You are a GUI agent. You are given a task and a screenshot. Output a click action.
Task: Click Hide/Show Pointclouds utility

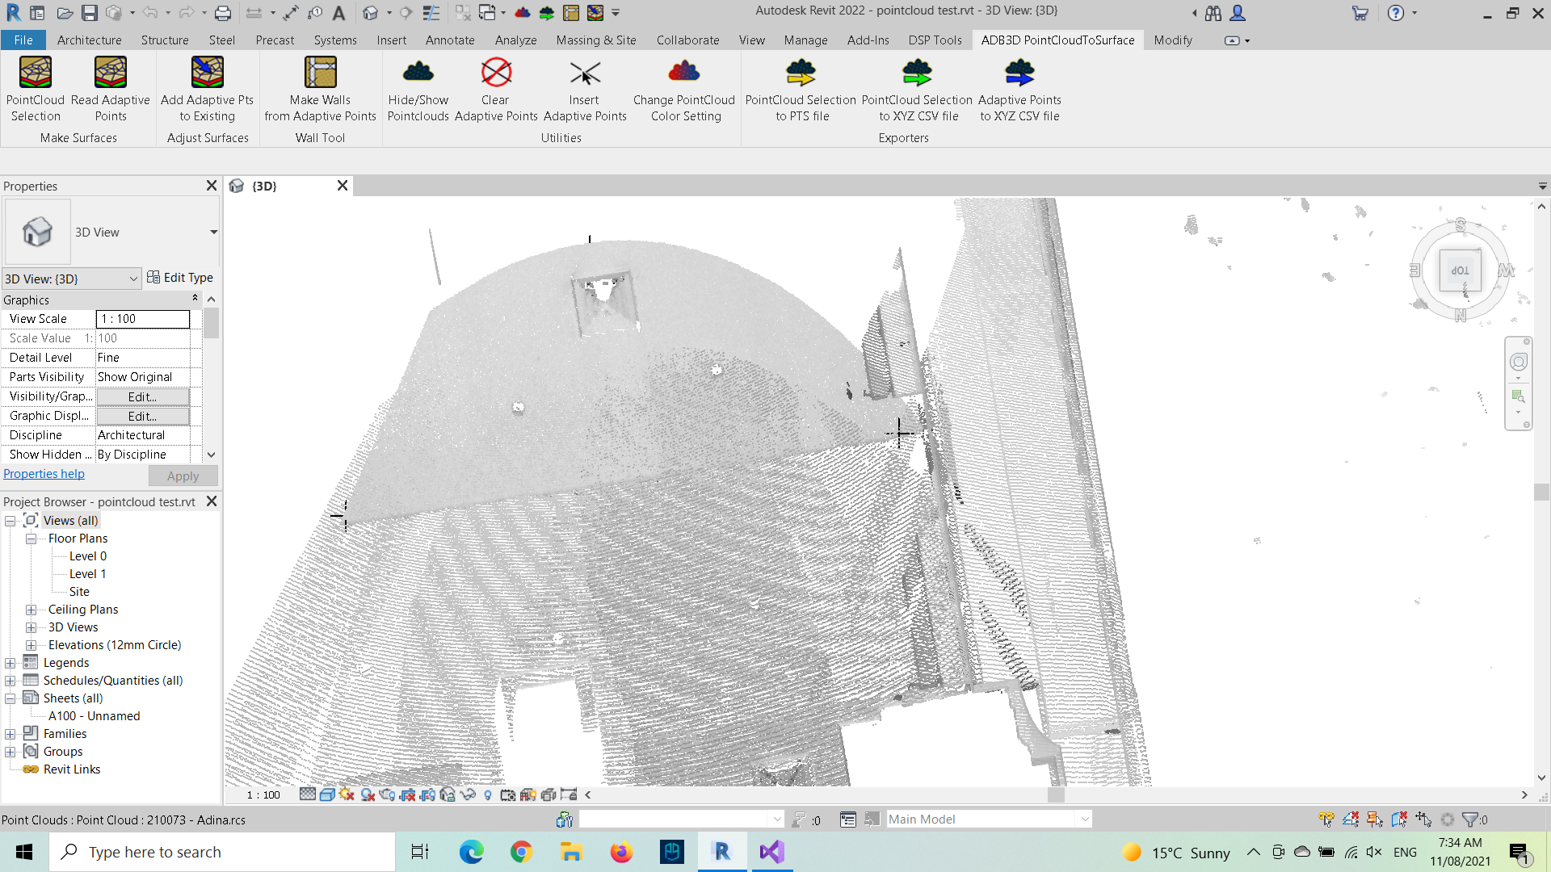418,89
